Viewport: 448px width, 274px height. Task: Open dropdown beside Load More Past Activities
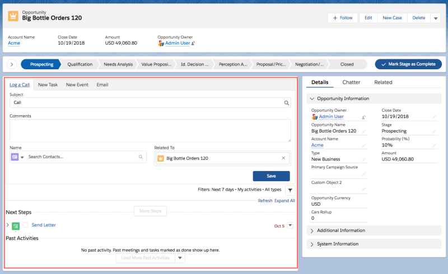(180, 258)
